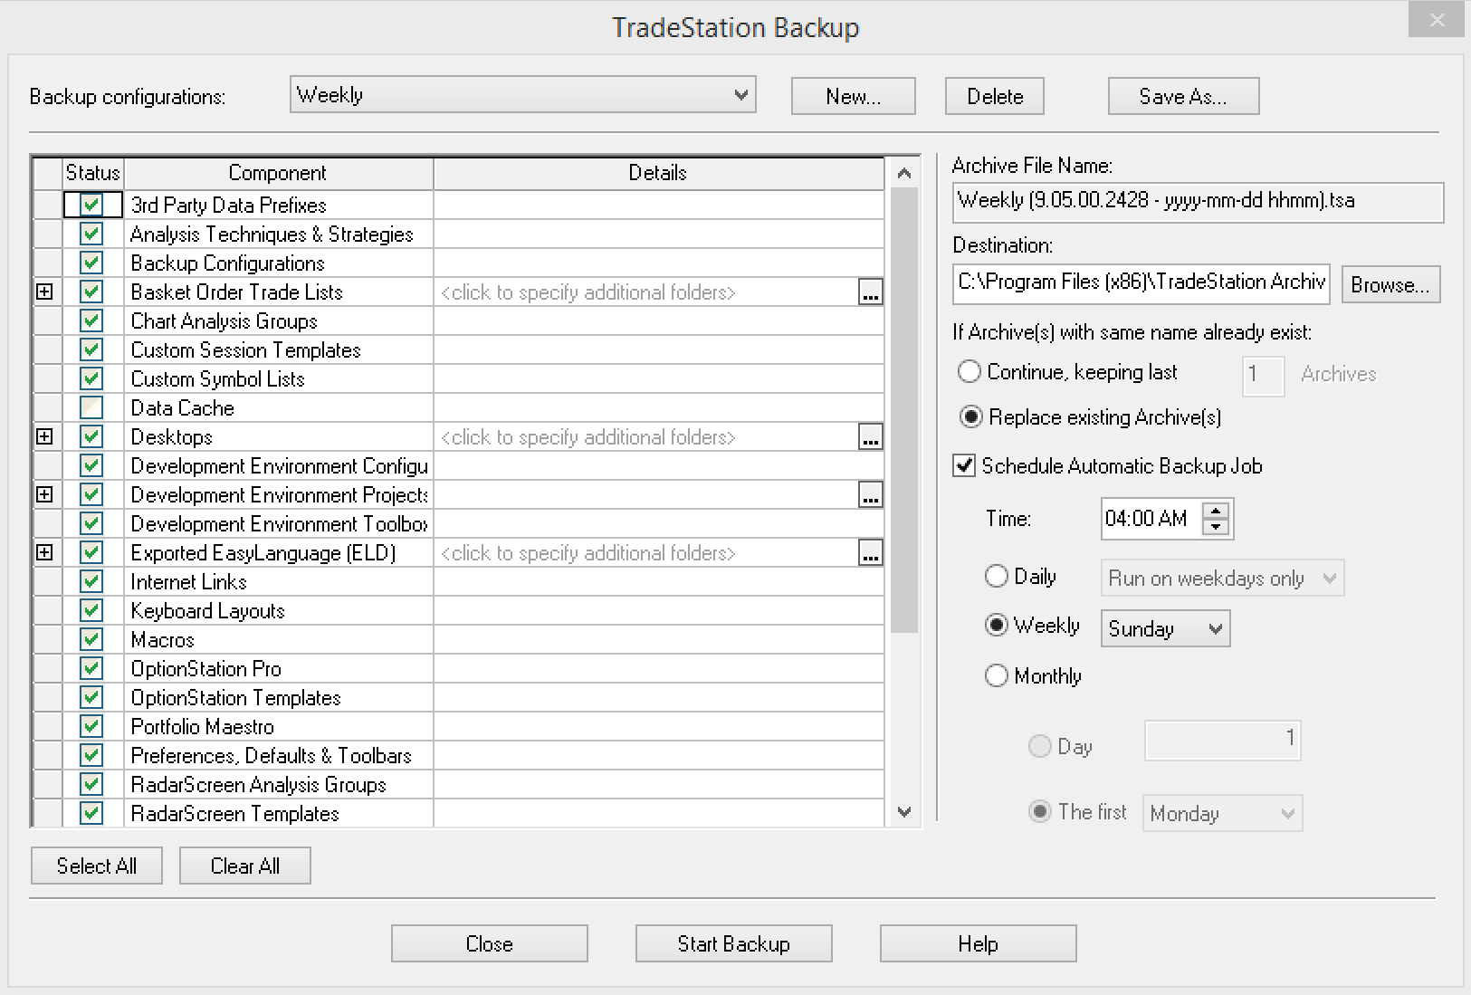The height and width of the screenshot is (995, 1471).
Task: Select the Macros row text
Action: [163, 639]
